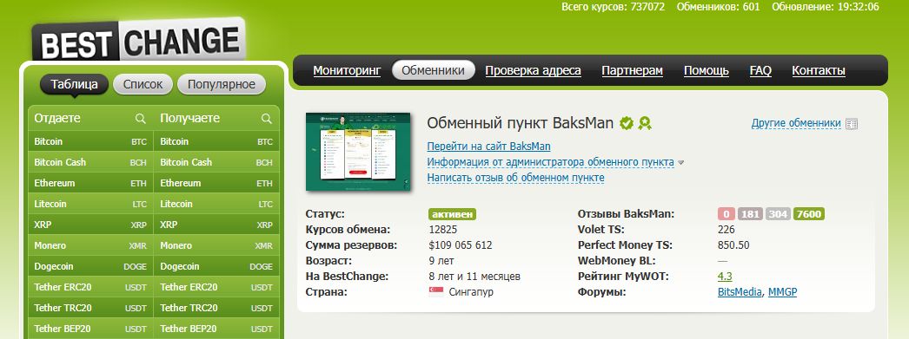This screenshot has width=909, height=339.
Task: Select Dogecoin in the Отдаете column
Action: click(x=90, y=267)
